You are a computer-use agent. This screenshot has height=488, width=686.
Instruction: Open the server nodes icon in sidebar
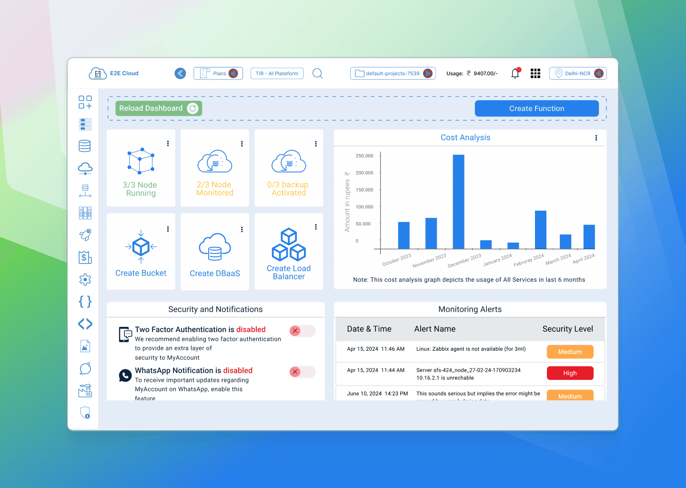85,124
